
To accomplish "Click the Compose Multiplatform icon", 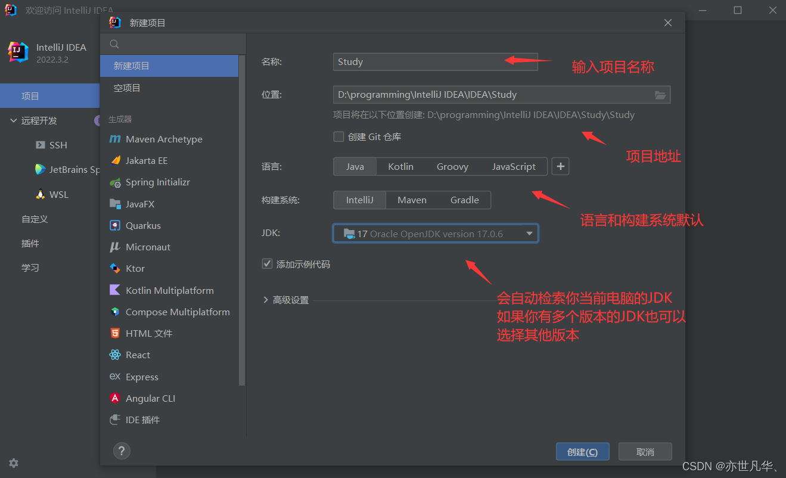I will pyautogui.click(x=115, y=312).
